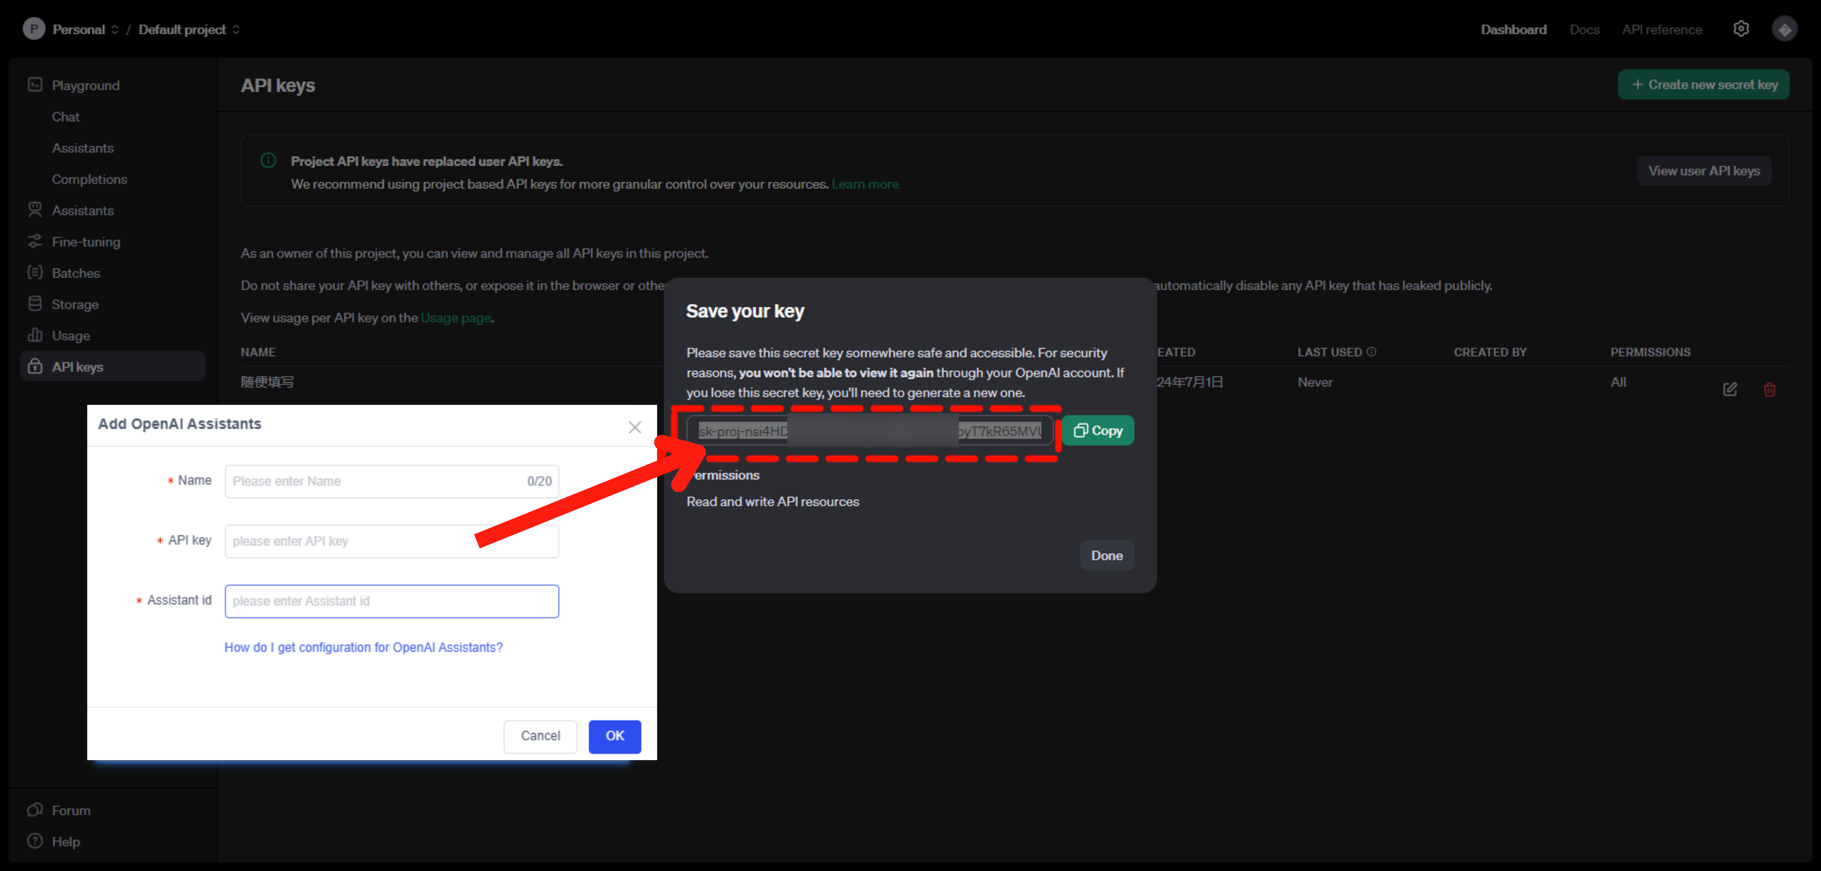Focus the Assistant id input field
This screenshot has width=1821, height=871.
pyautogui.click(x=391, y=601)
